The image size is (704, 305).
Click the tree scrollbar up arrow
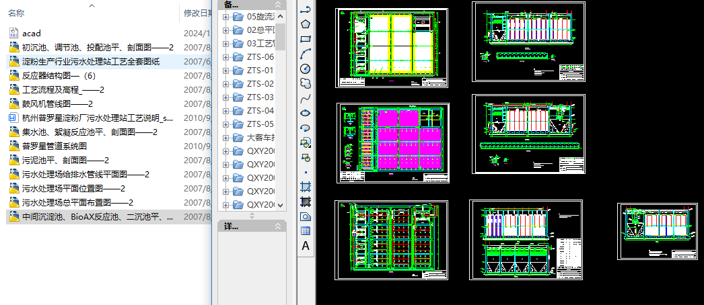pos(281,17)
